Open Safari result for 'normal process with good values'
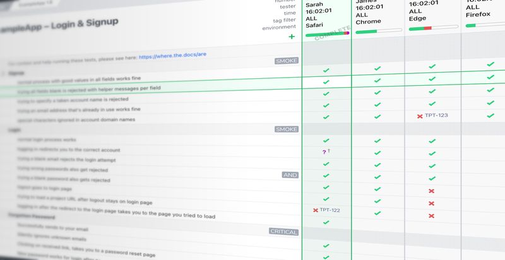 click(326, 70)
